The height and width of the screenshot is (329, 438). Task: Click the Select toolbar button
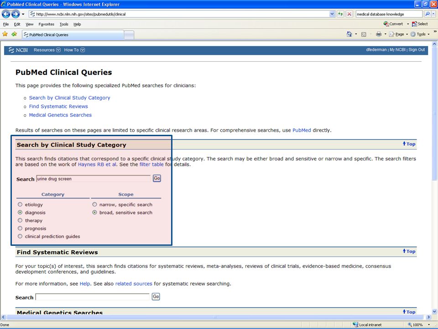(x=420, y=24)
